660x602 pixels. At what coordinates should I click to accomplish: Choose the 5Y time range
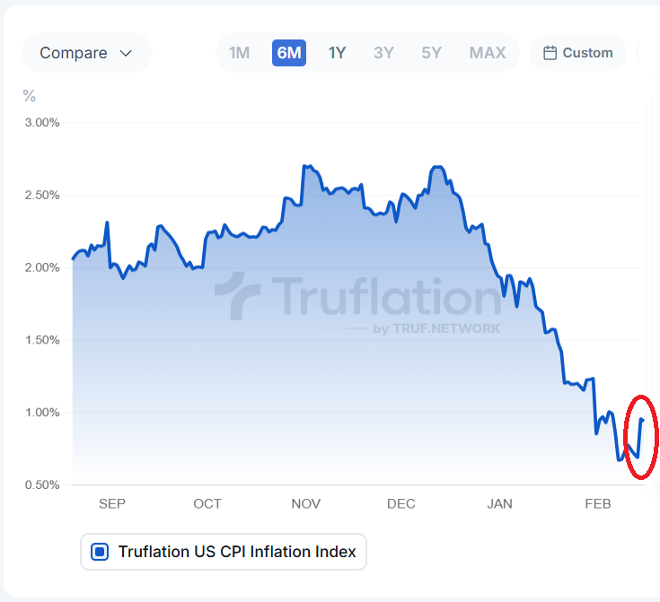pos(431,53)
